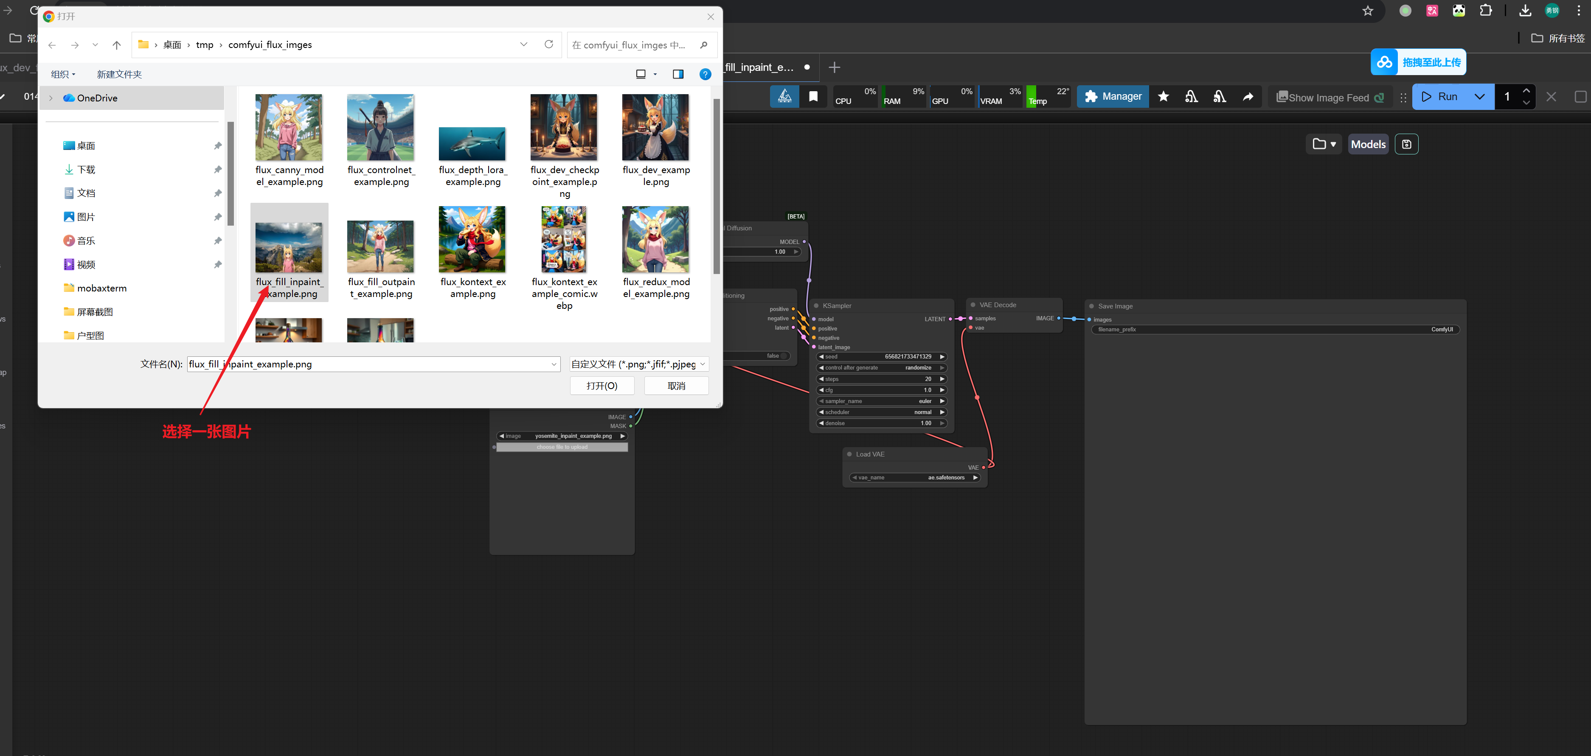Click the sailboat icon in toolbar
This screenshot has width=1591, height=756.
(784, 96)
